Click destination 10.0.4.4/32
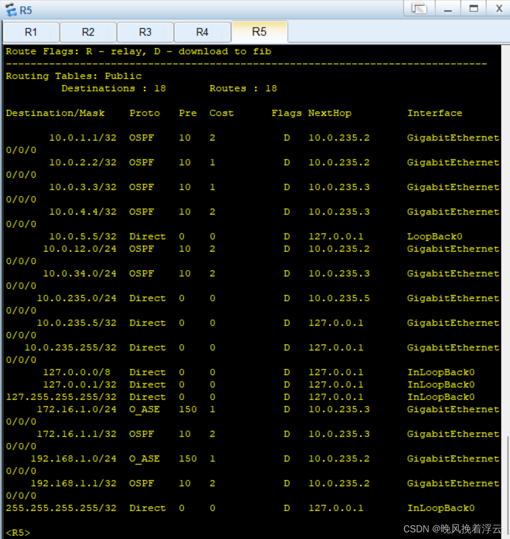This screenshot has width=510, height=539. pos(82,212)
